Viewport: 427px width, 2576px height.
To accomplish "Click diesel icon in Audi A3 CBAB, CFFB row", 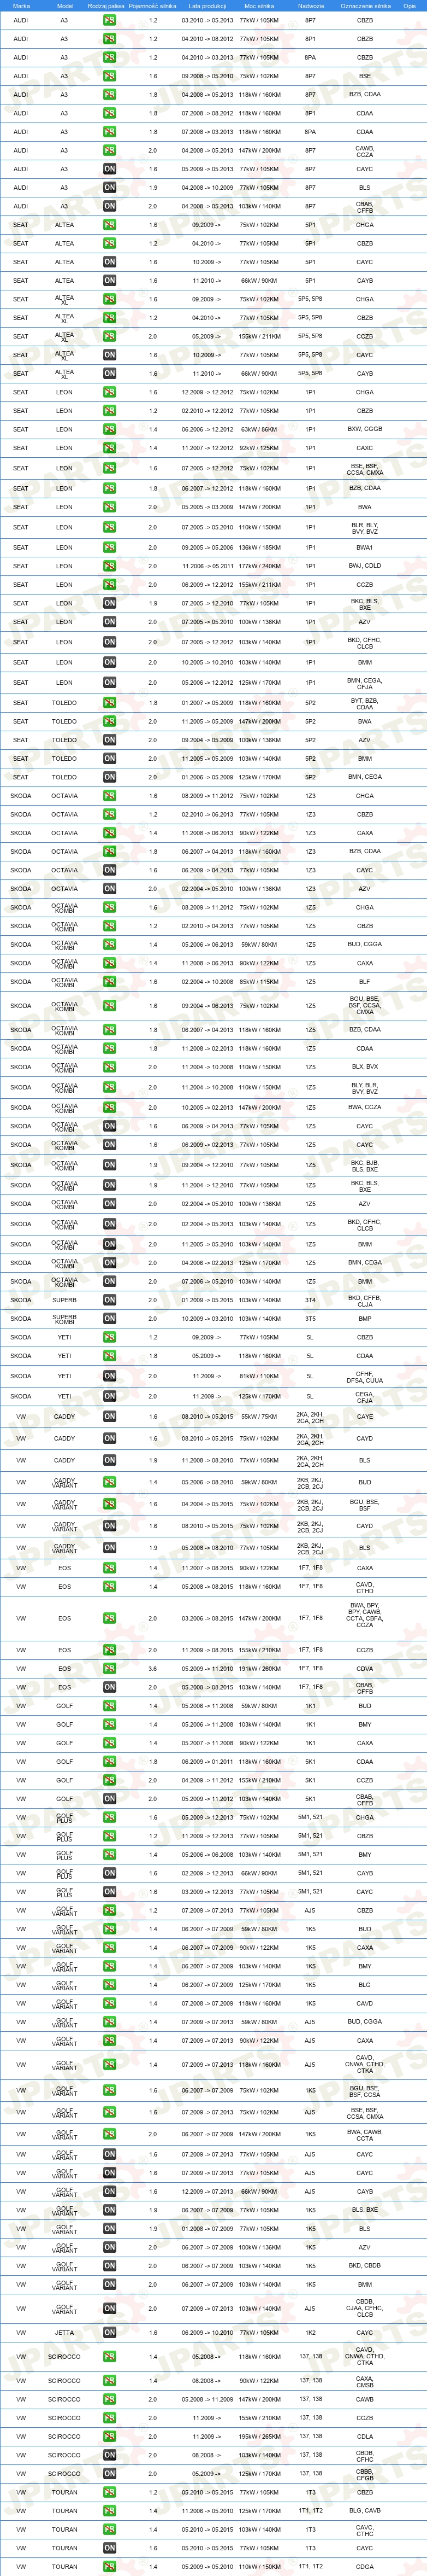I will 110,206.
